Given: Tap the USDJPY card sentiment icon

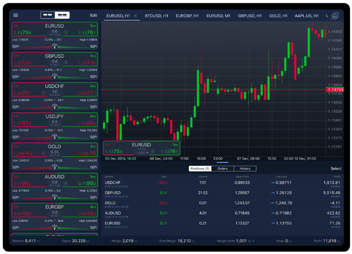Looking at the screenshot, I should [x=55, y=136].
